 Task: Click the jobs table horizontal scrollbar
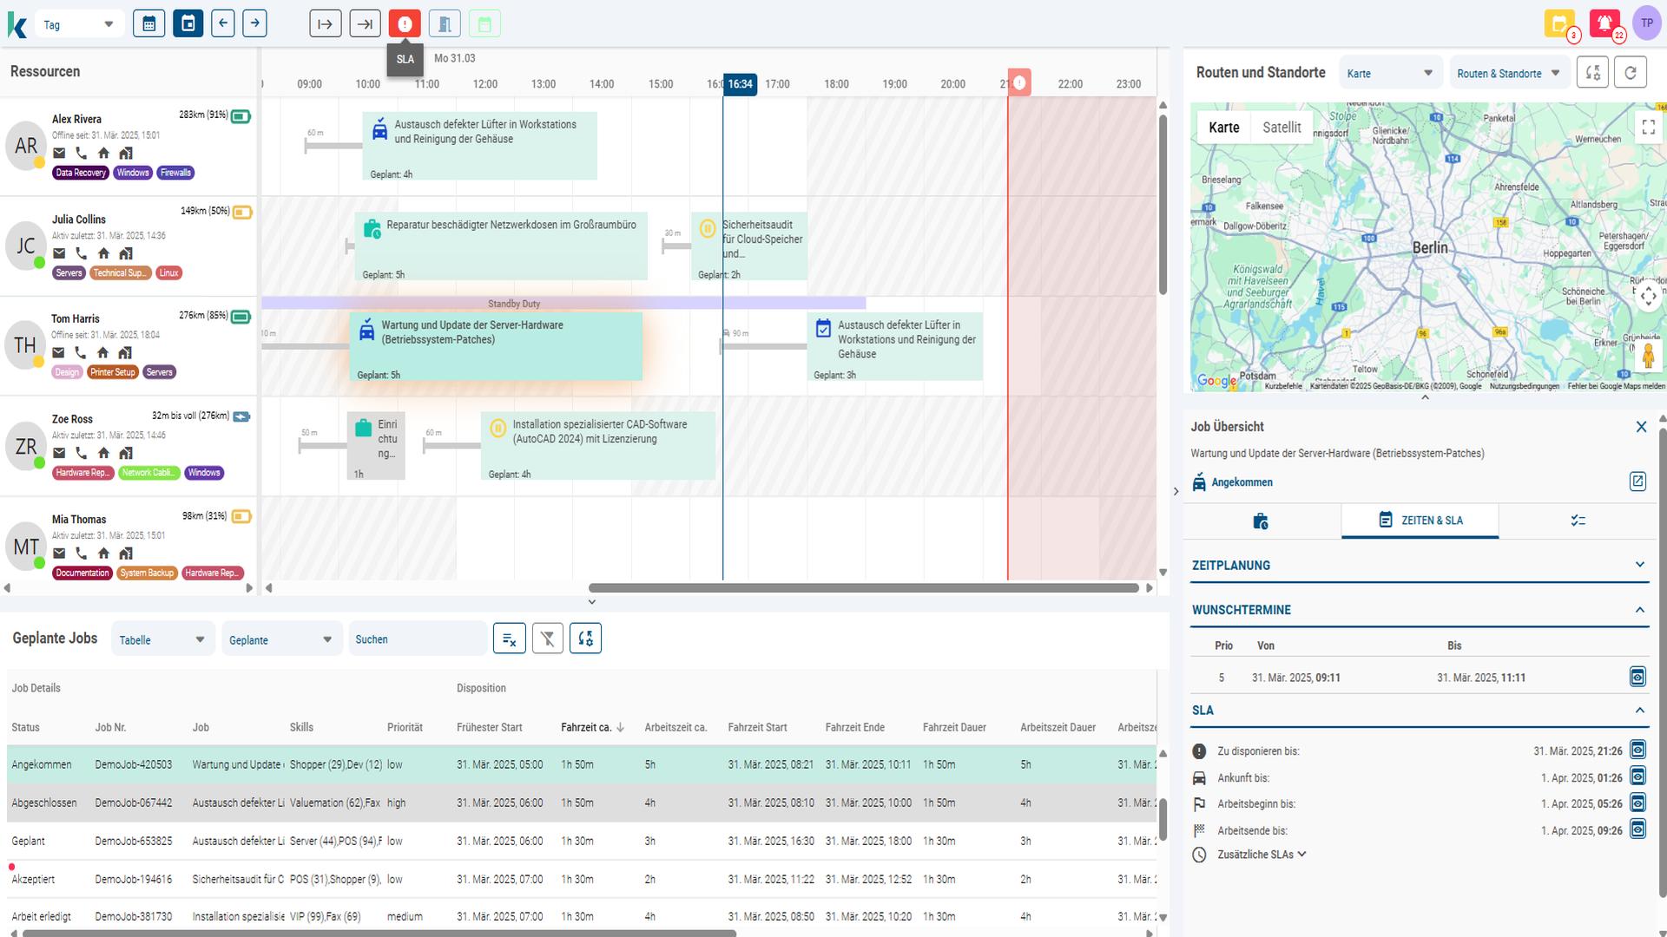(x=379, y=934)
